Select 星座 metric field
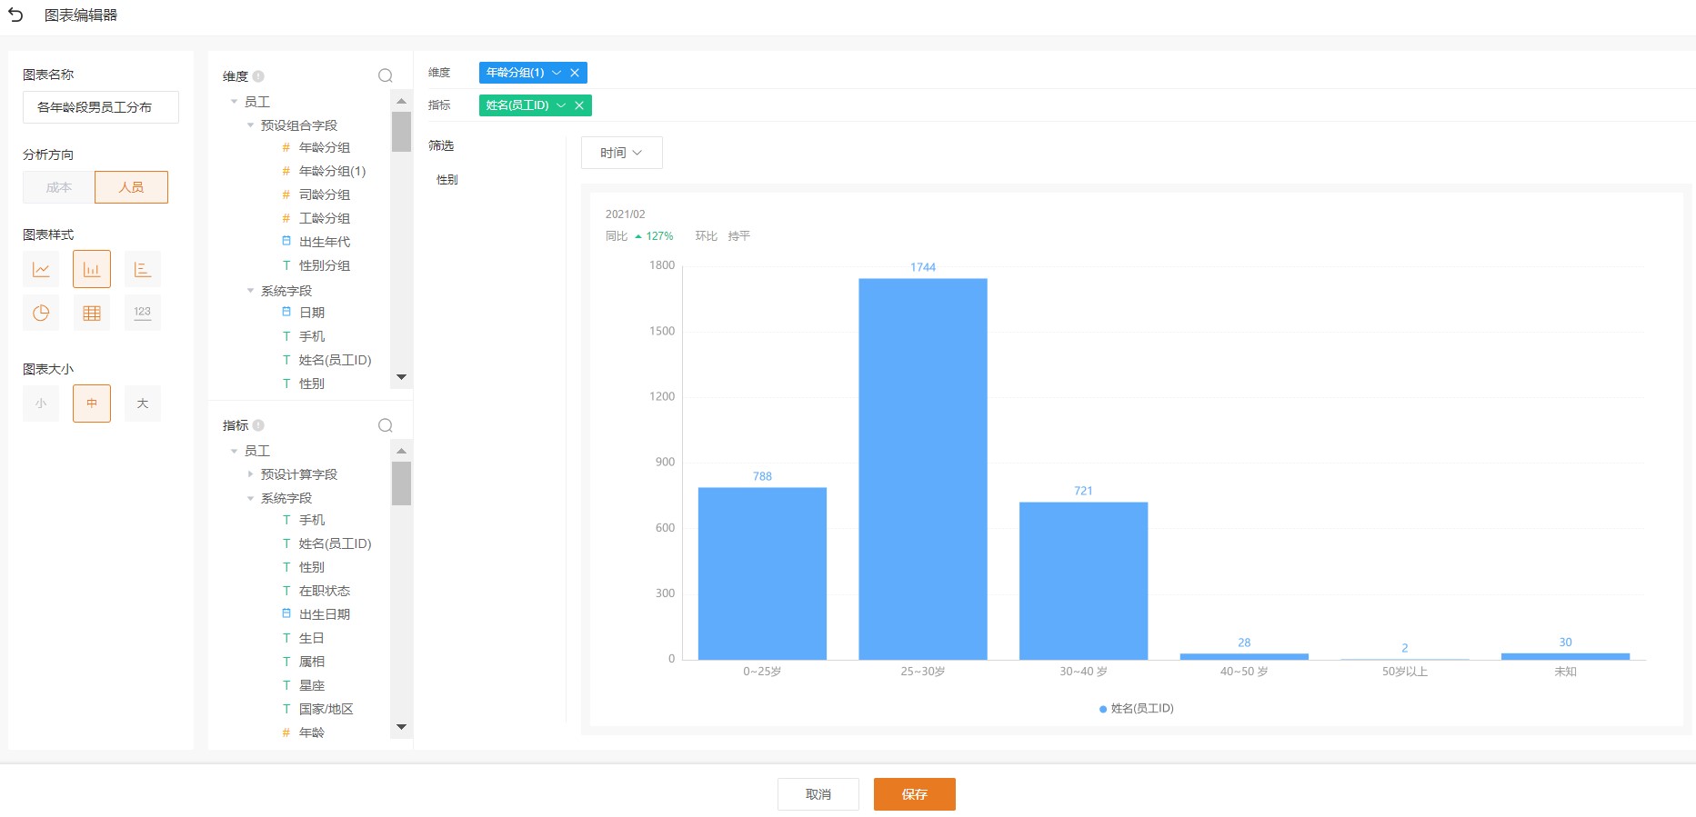Viewport: 1696px width, 817px height. coord(312,685)
